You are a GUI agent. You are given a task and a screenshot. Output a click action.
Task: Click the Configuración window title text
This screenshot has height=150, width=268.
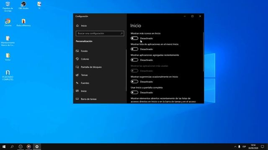pyautogui.click(x=82, y=16)
